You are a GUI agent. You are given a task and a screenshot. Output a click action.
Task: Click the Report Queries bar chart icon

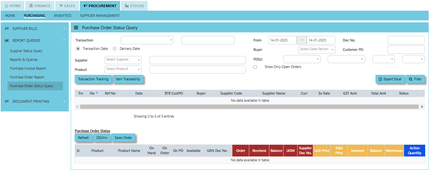7,40
